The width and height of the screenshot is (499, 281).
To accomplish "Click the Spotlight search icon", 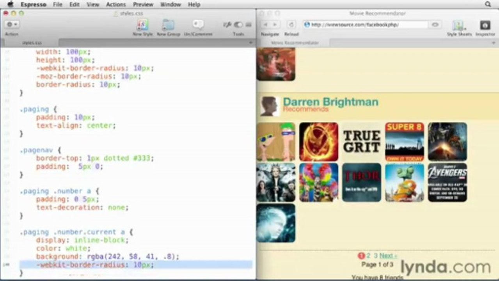I will pyautogui.click(x=488, y=4).
